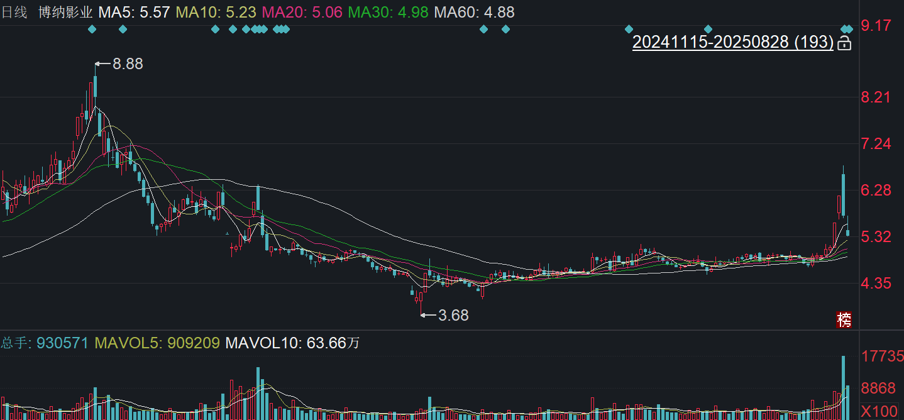
Task: Click the 总手: 930571 volume label
Action: [x=45, y=343]
